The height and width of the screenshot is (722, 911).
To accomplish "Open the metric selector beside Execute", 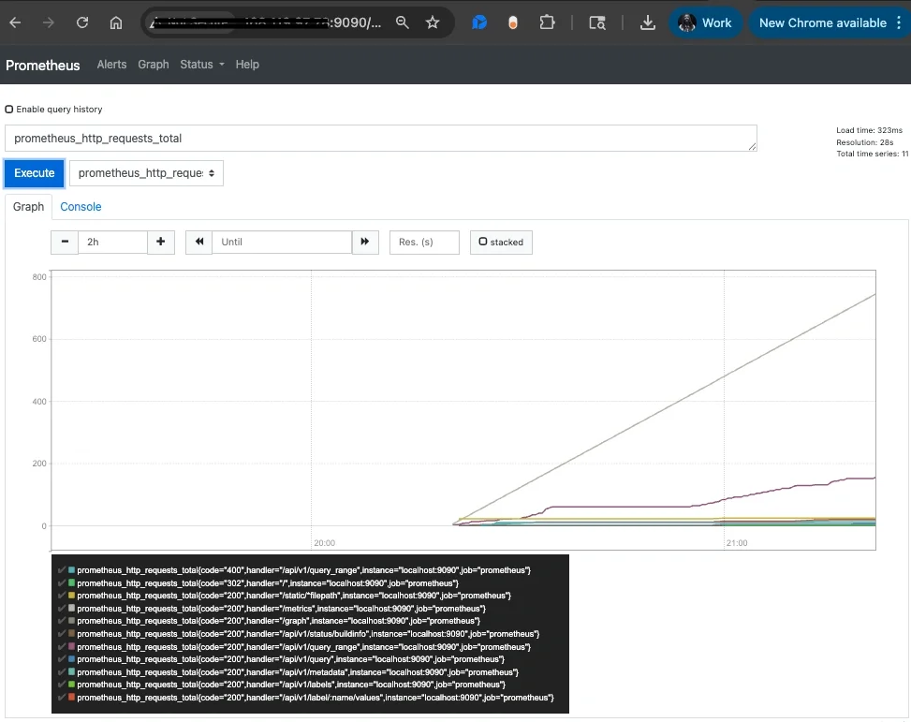I will [145, 172].
